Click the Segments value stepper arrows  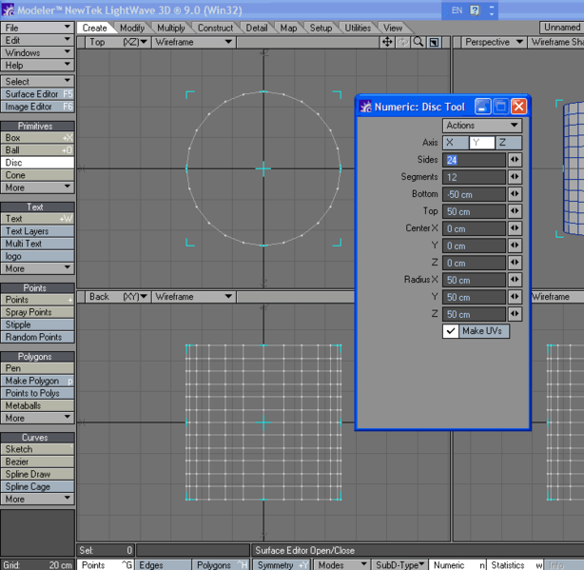point(515,177)
